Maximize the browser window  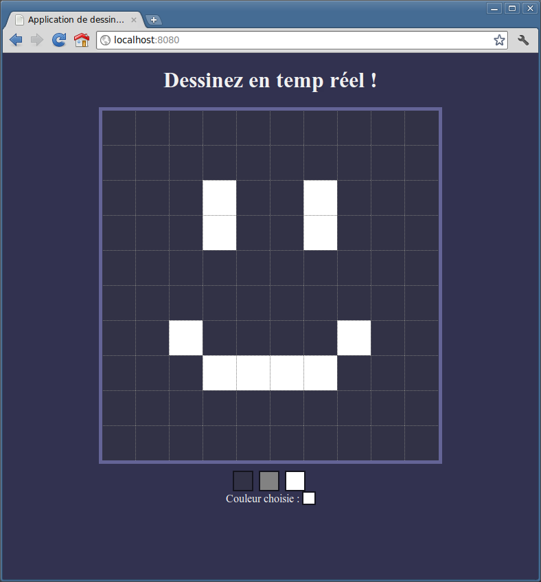click(x=512, y=8)
